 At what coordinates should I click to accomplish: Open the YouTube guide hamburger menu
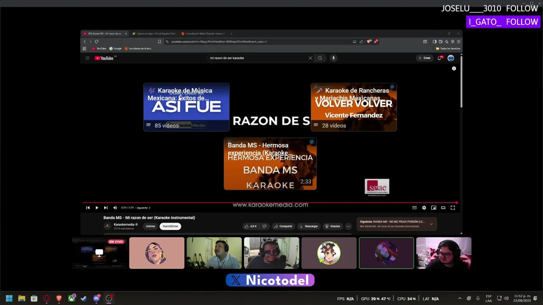(x=87, y=58)
